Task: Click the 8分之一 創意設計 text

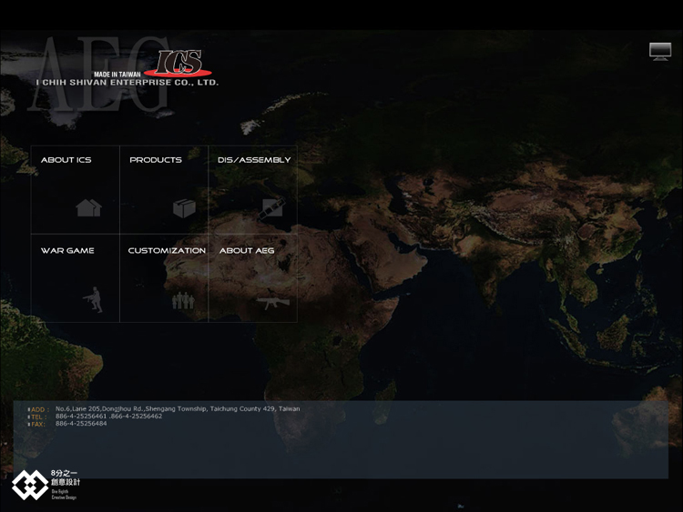Action: (x=66, y=477)
